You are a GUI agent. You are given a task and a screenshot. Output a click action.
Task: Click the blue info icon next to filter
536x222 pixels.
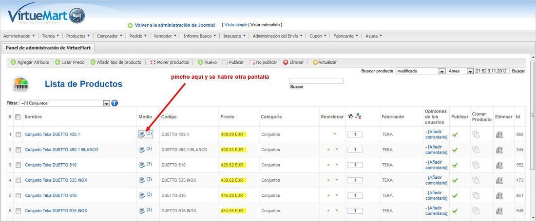pyautogui.click(x=115, y=103)
